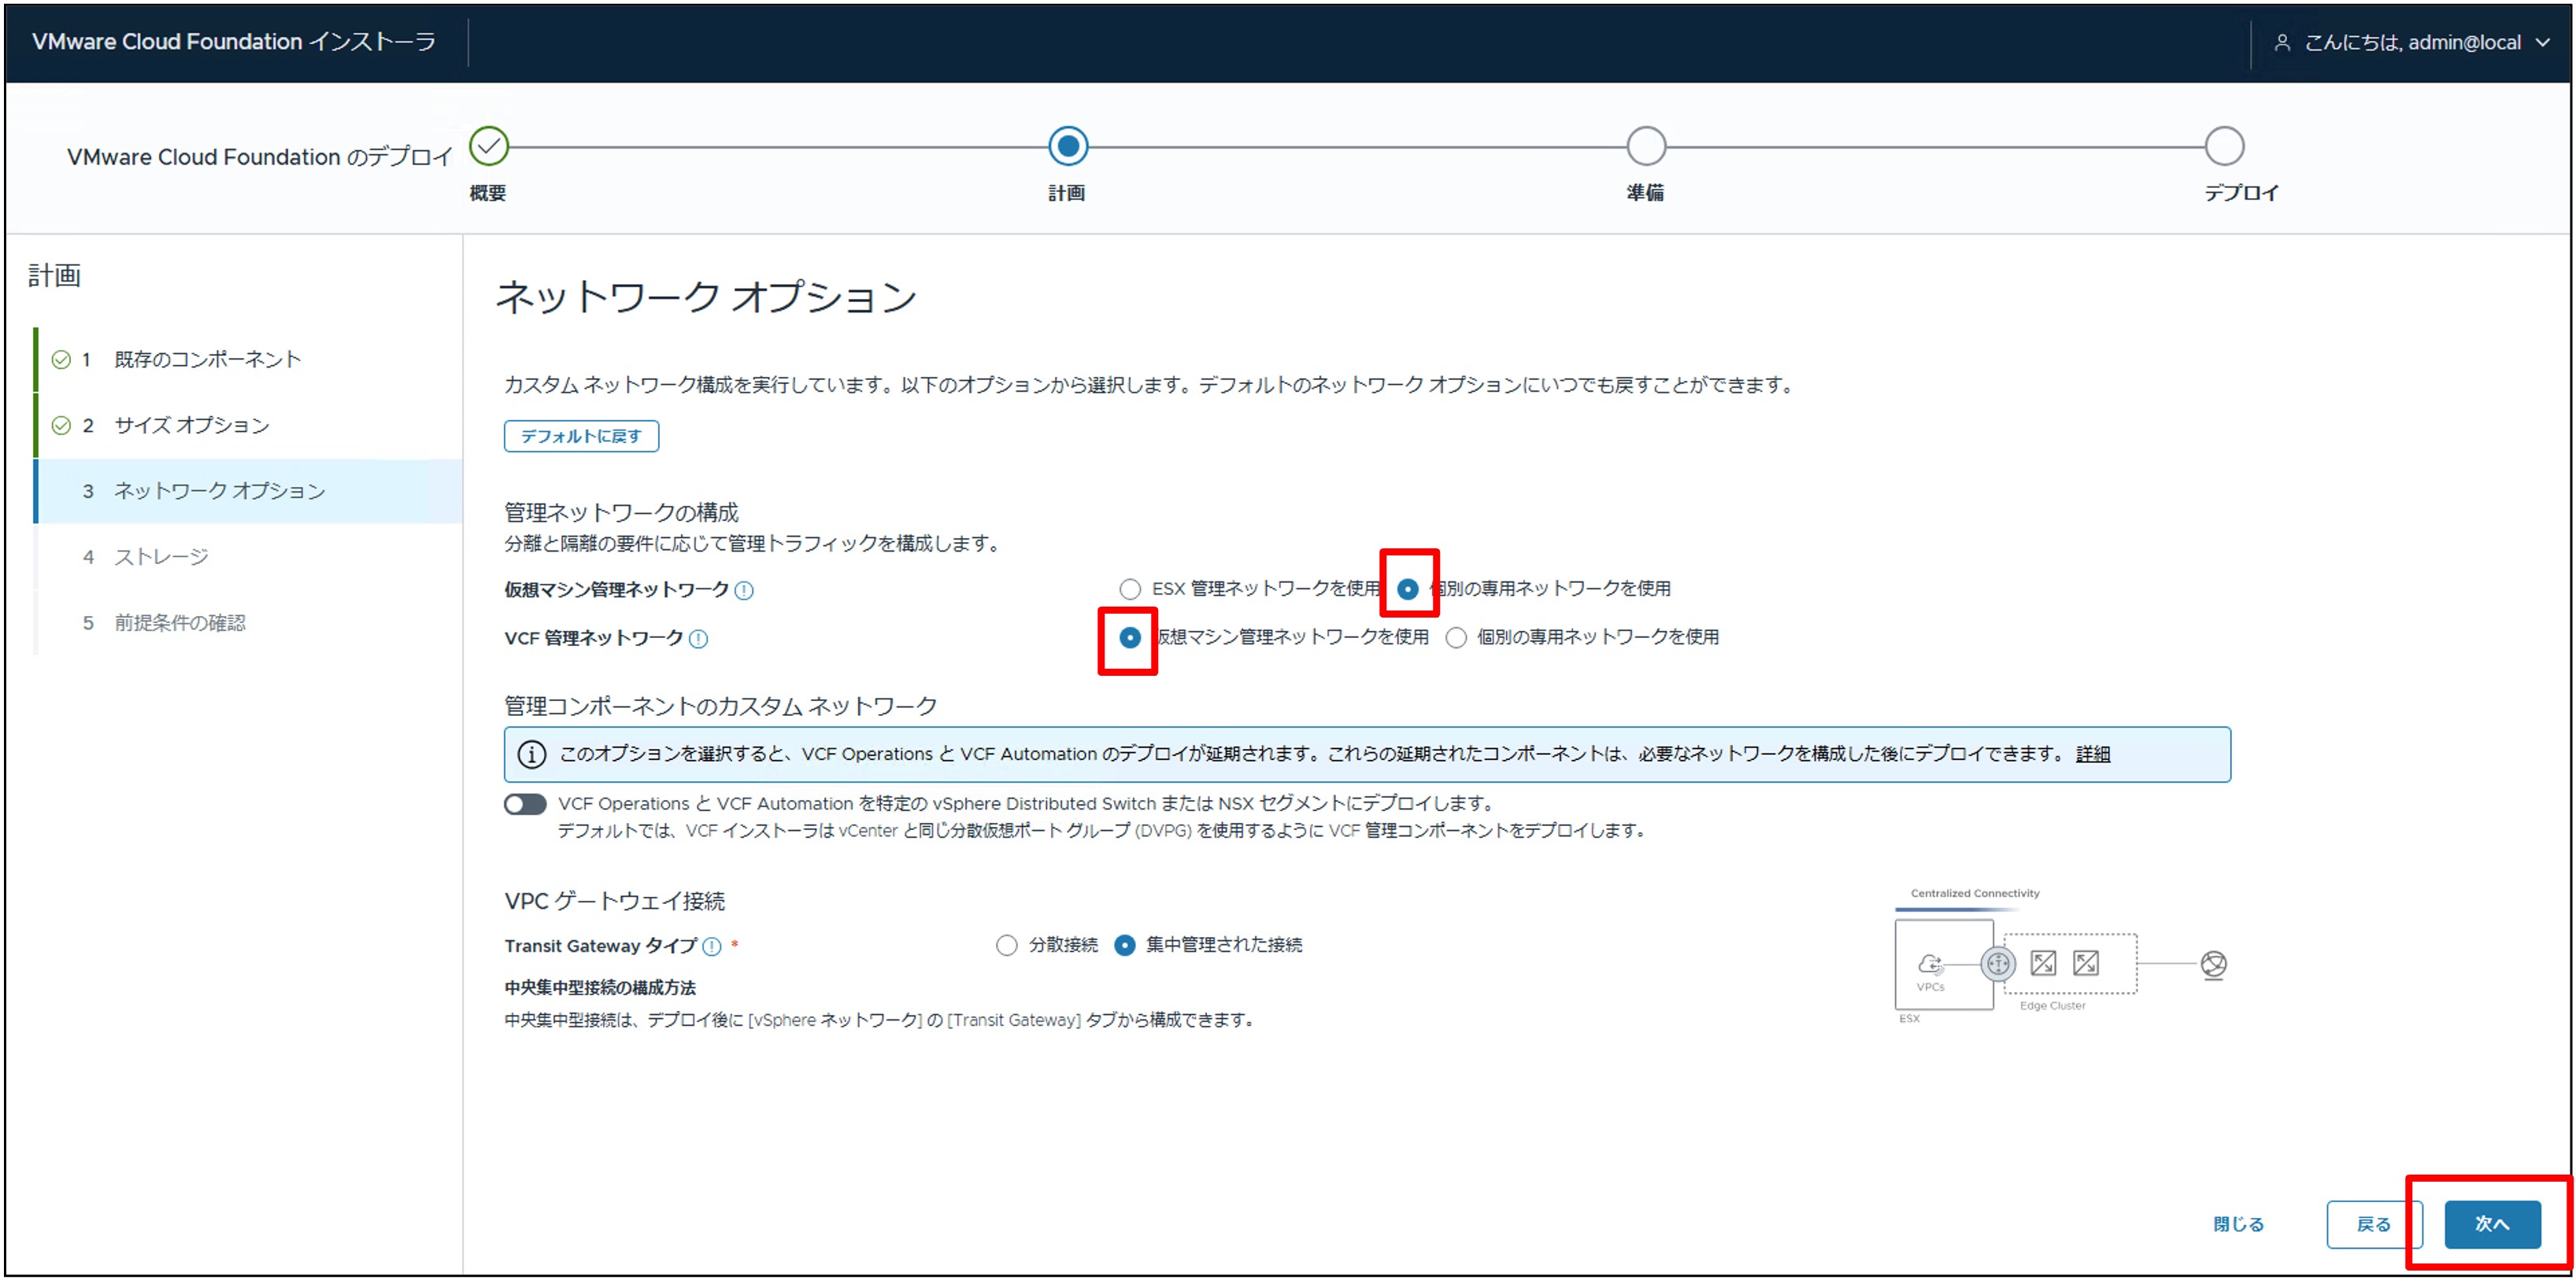This screenshot has height=1280, width=2576.
Task: Click the 戻る button
Action: click(2374, 1225)
